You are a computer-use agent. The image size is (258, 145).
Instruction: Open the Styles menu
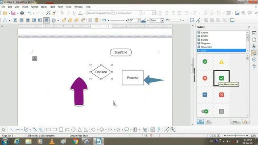pyautogui.click(x=44, y=7)
